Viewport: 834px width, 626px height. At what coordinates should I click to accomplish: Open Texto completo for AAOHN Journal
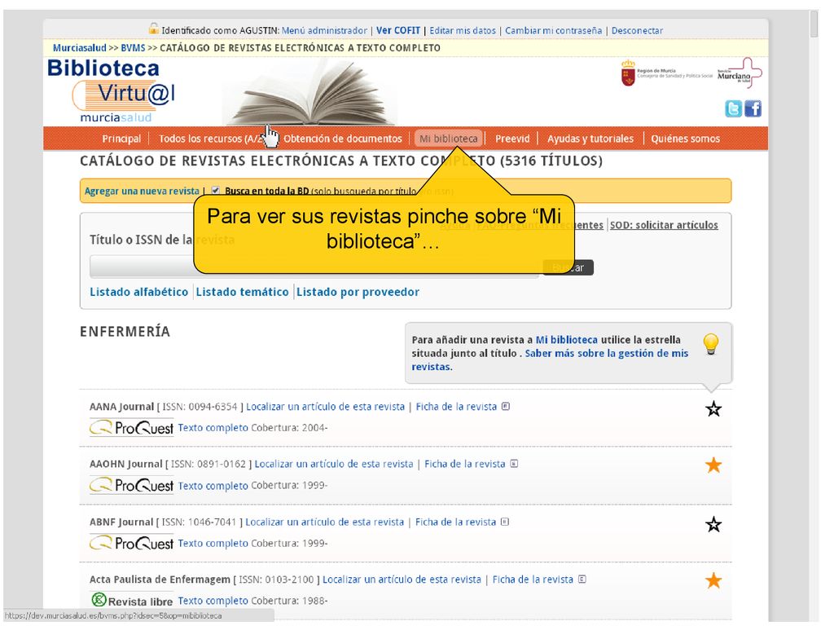pyautogui.click(x=213, y=486)
